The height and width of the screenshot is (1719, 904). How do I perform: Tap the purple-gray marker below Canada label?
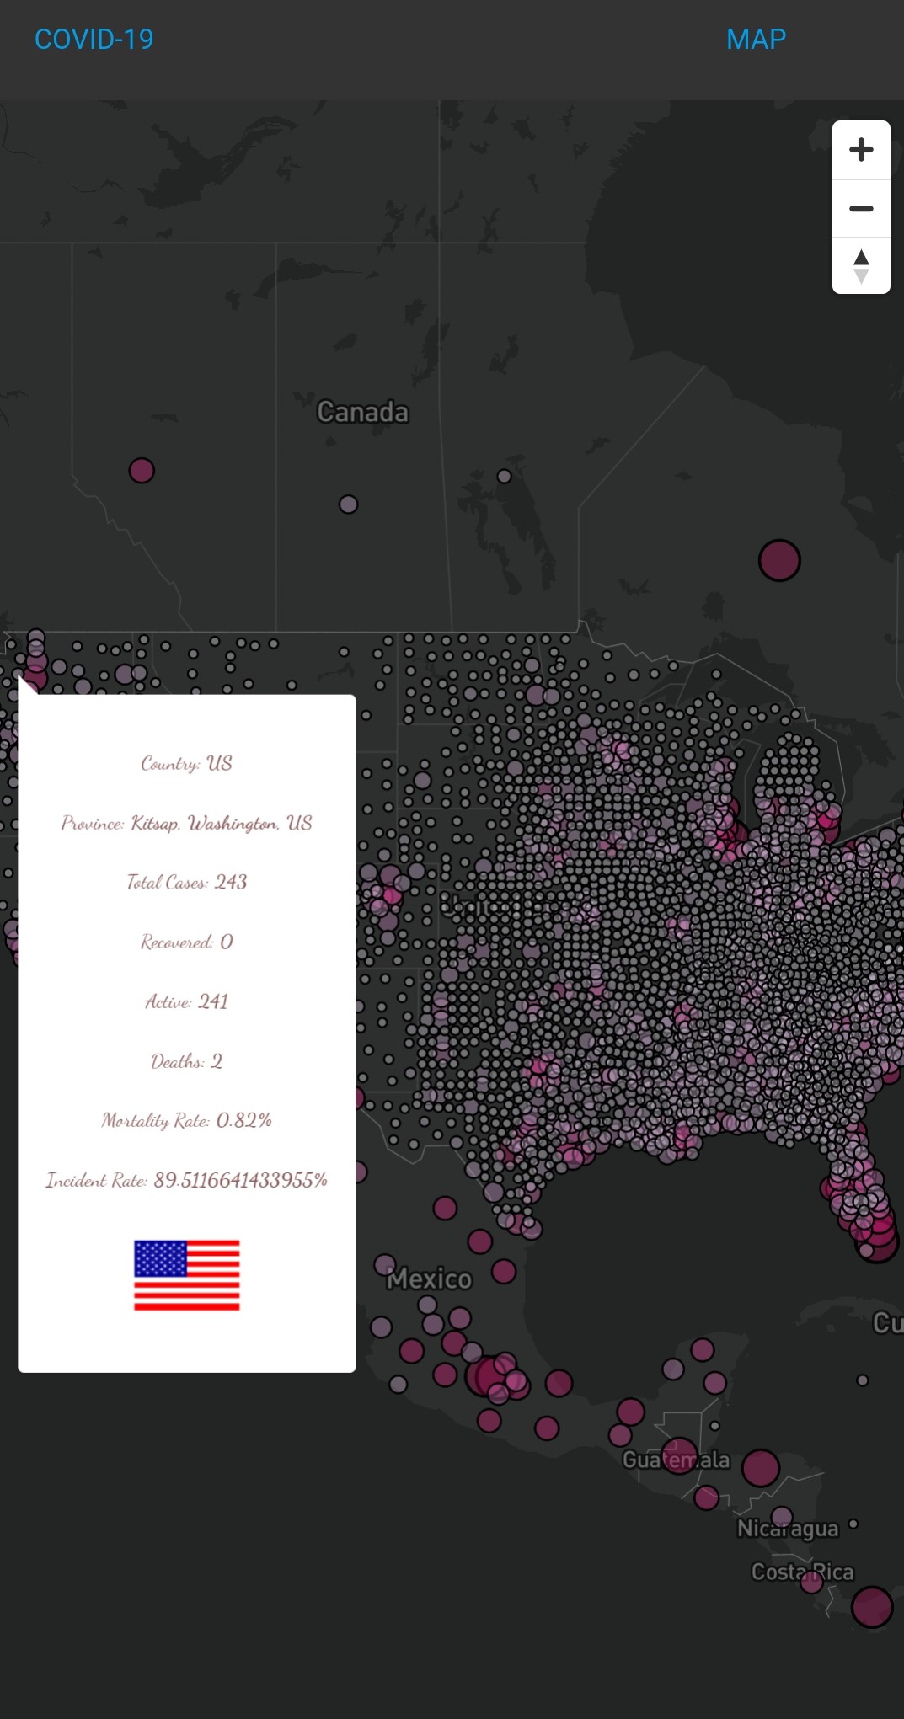[x=348, y=504]
